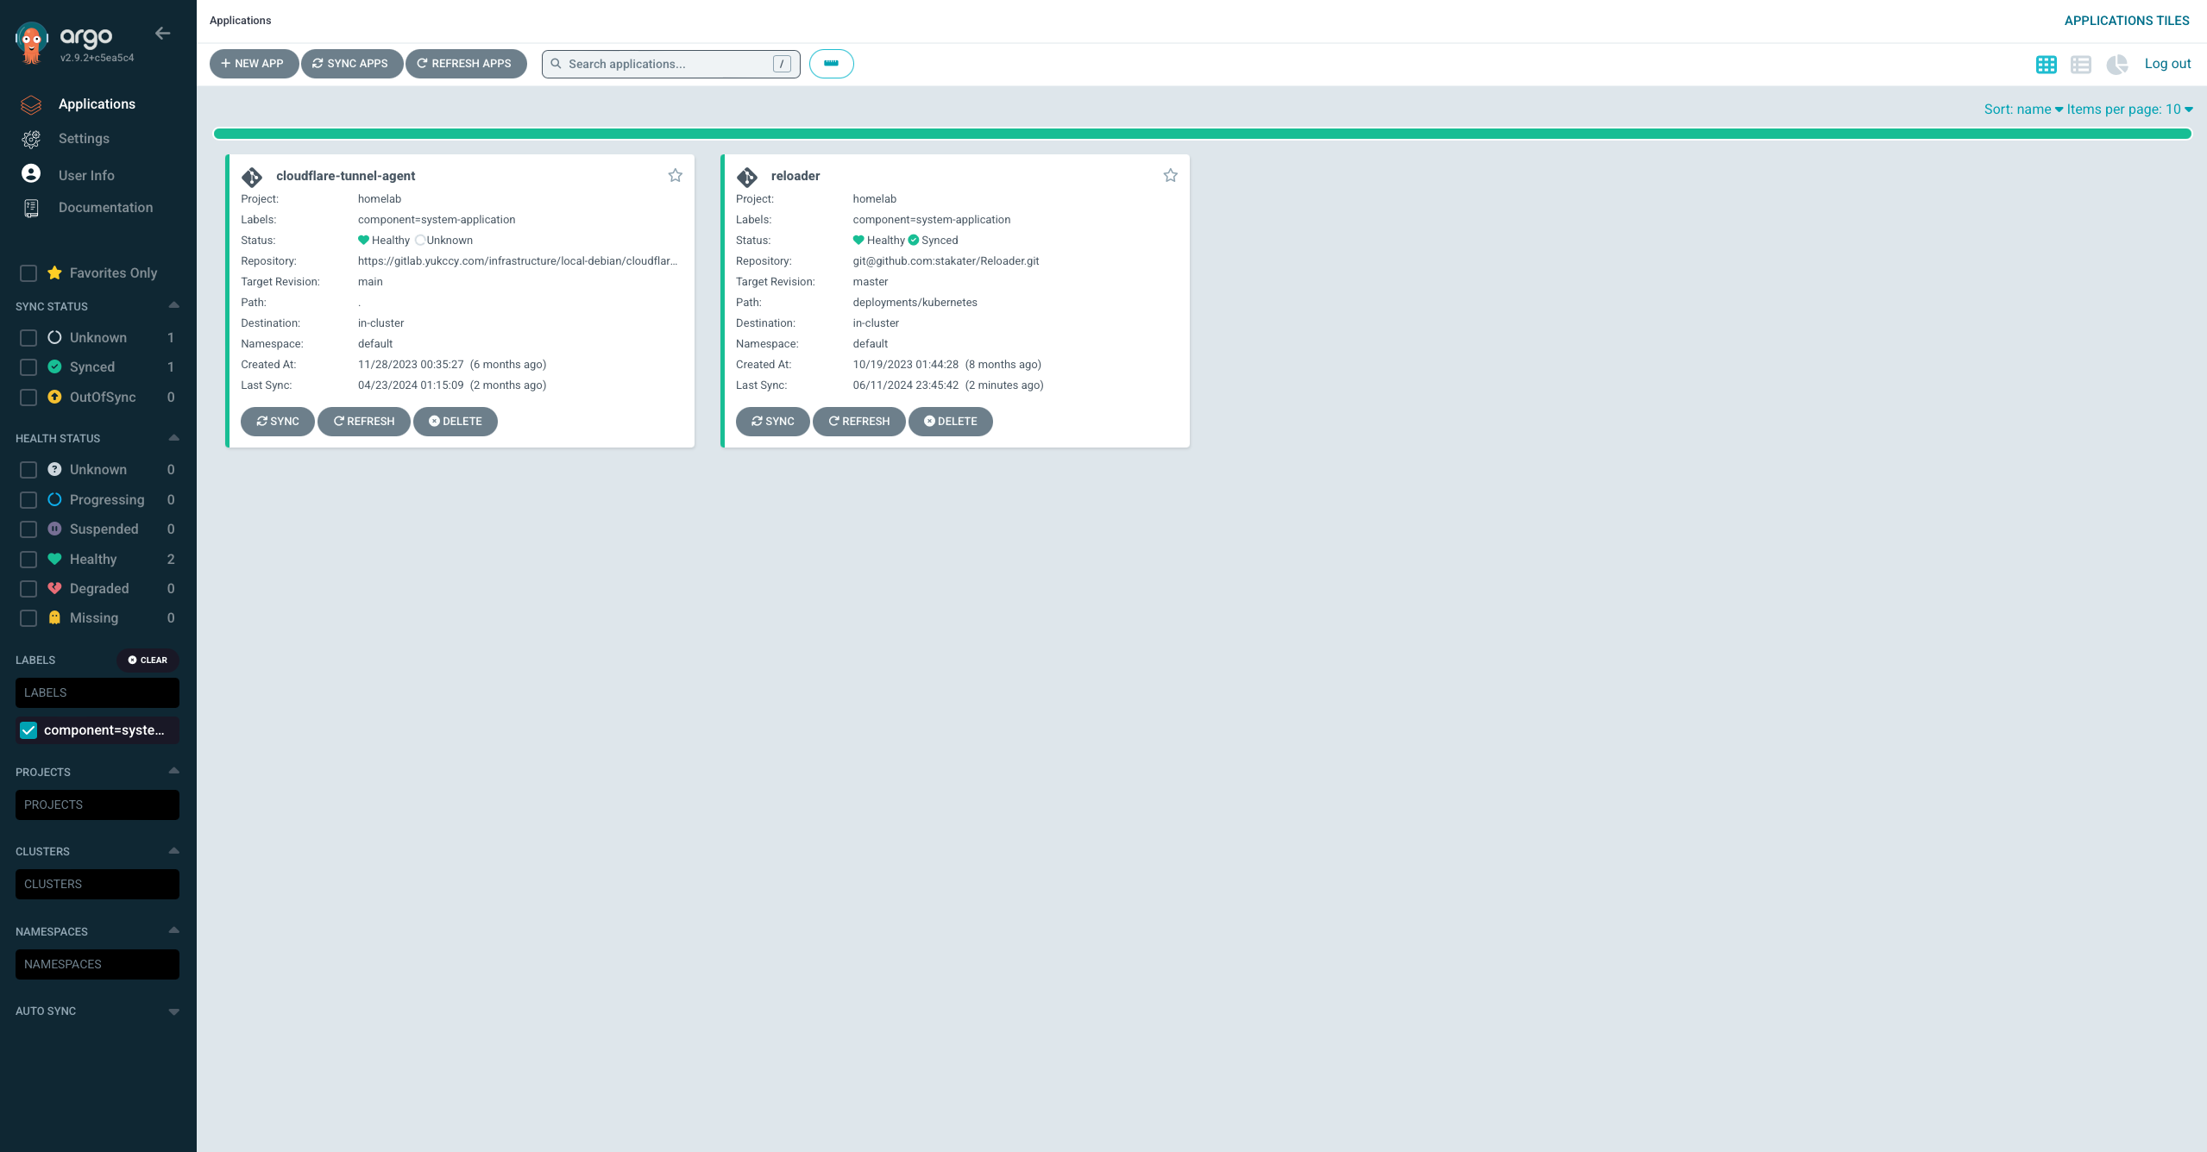Viewport: 2207px width, 1152px height.
Task: Open Documentation link in sidebar
Action: (105, 208)
